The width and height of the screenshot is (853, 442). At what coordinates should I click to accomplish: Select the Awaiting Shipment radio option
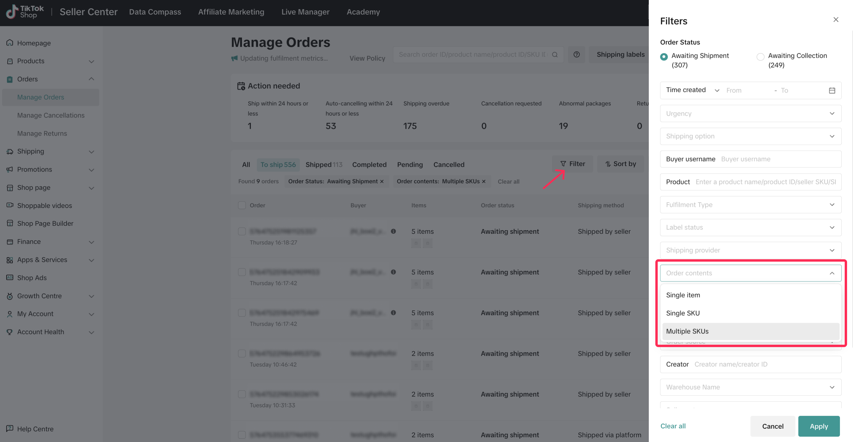(x=664, y=57)
